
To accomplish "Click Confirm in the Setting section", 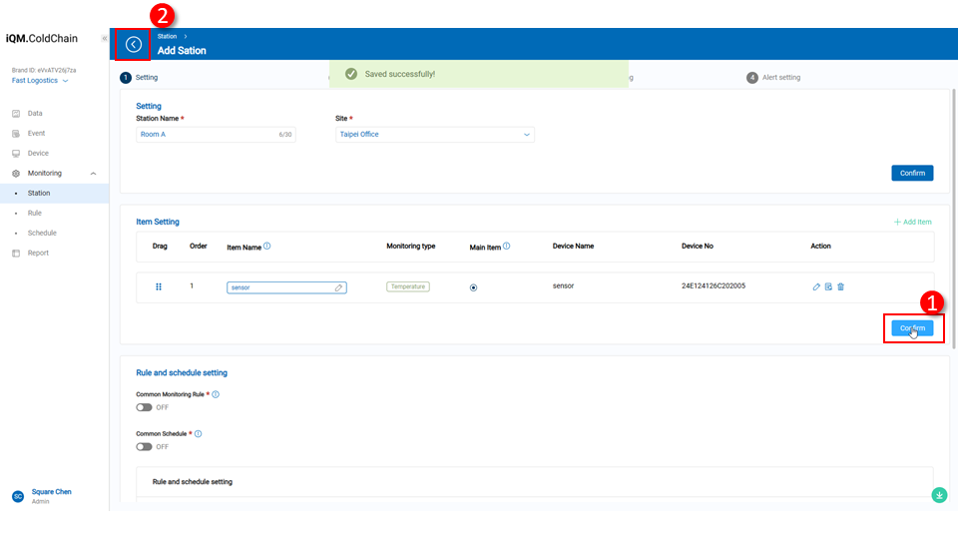I will [x=912, y=173].
